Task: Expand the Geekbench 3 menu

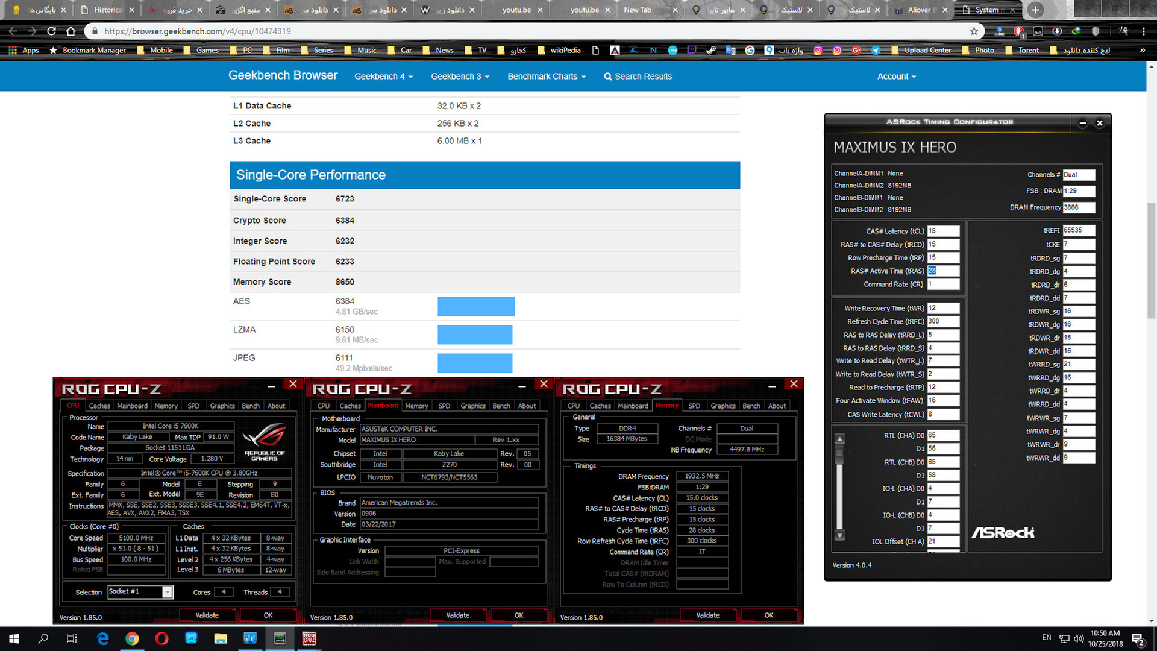Action: pyautogui.click(x=460, y=77)
